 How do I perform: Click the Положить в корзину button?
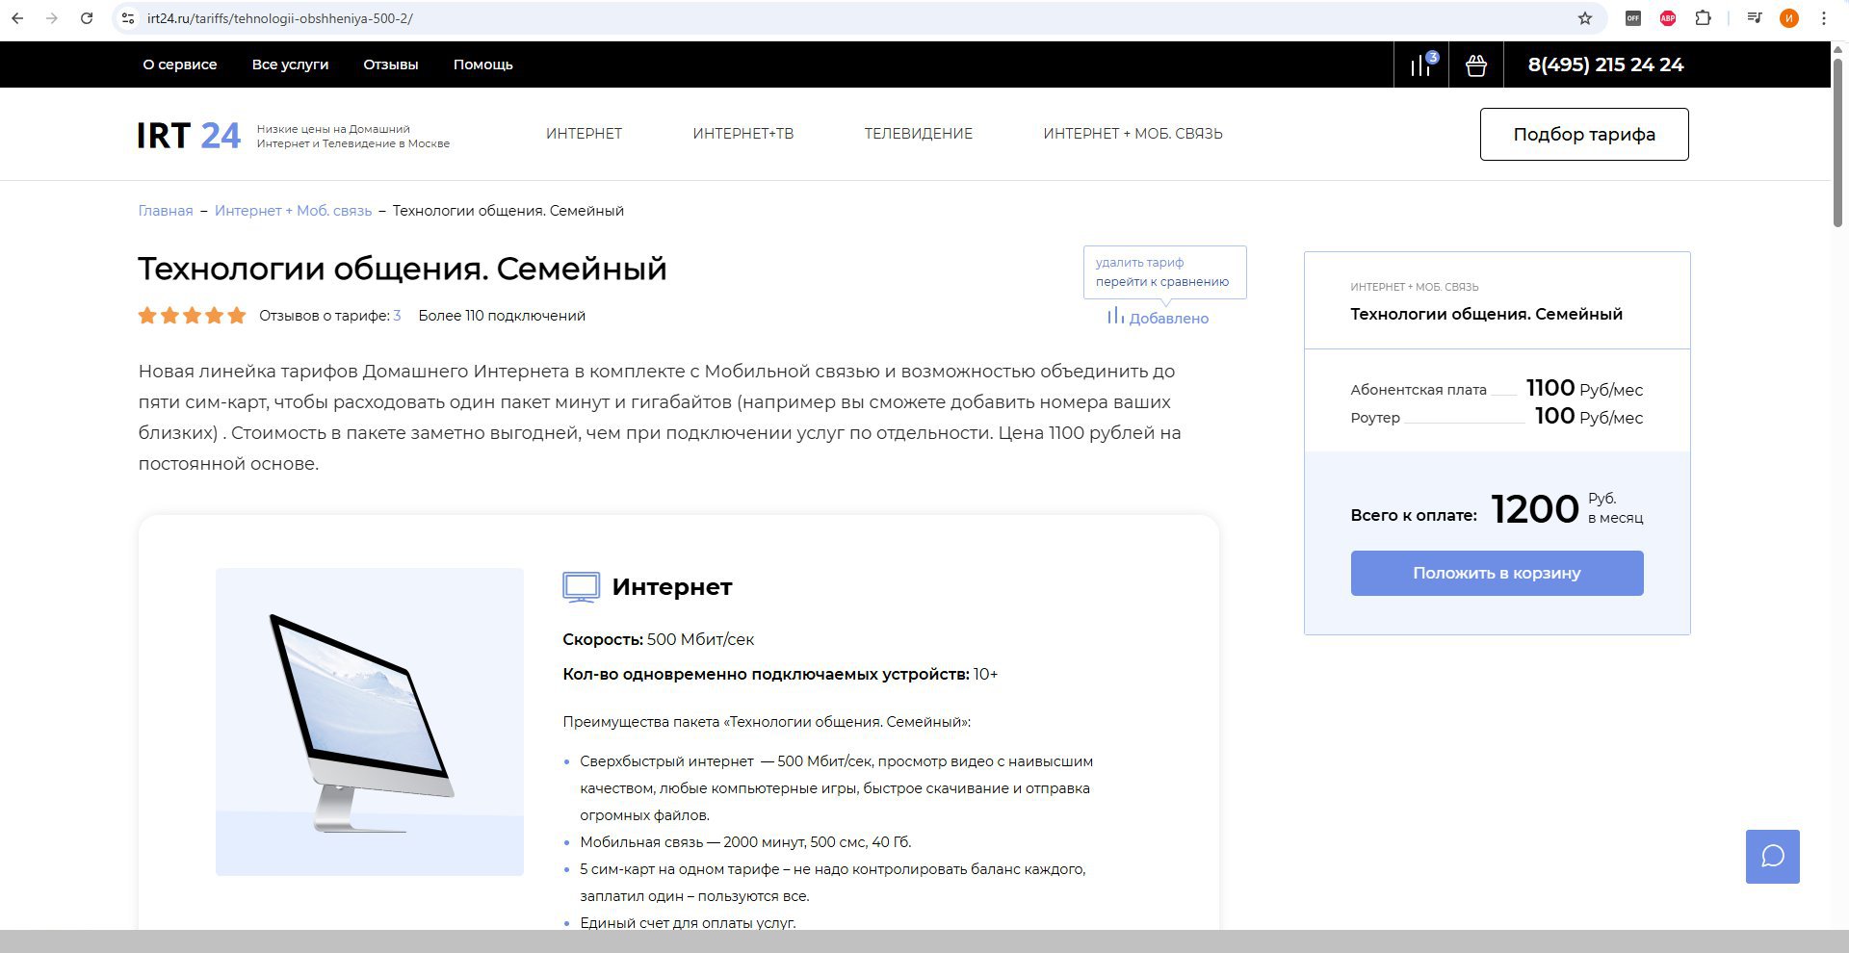pos(1497,573)
